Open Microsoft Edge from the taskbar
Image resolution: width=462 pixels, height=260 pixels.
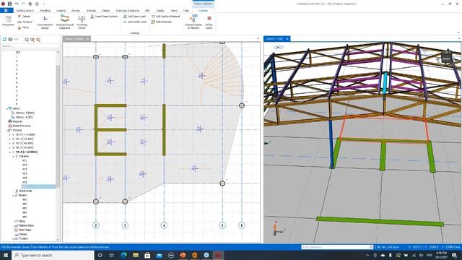[x=123, y=255]
